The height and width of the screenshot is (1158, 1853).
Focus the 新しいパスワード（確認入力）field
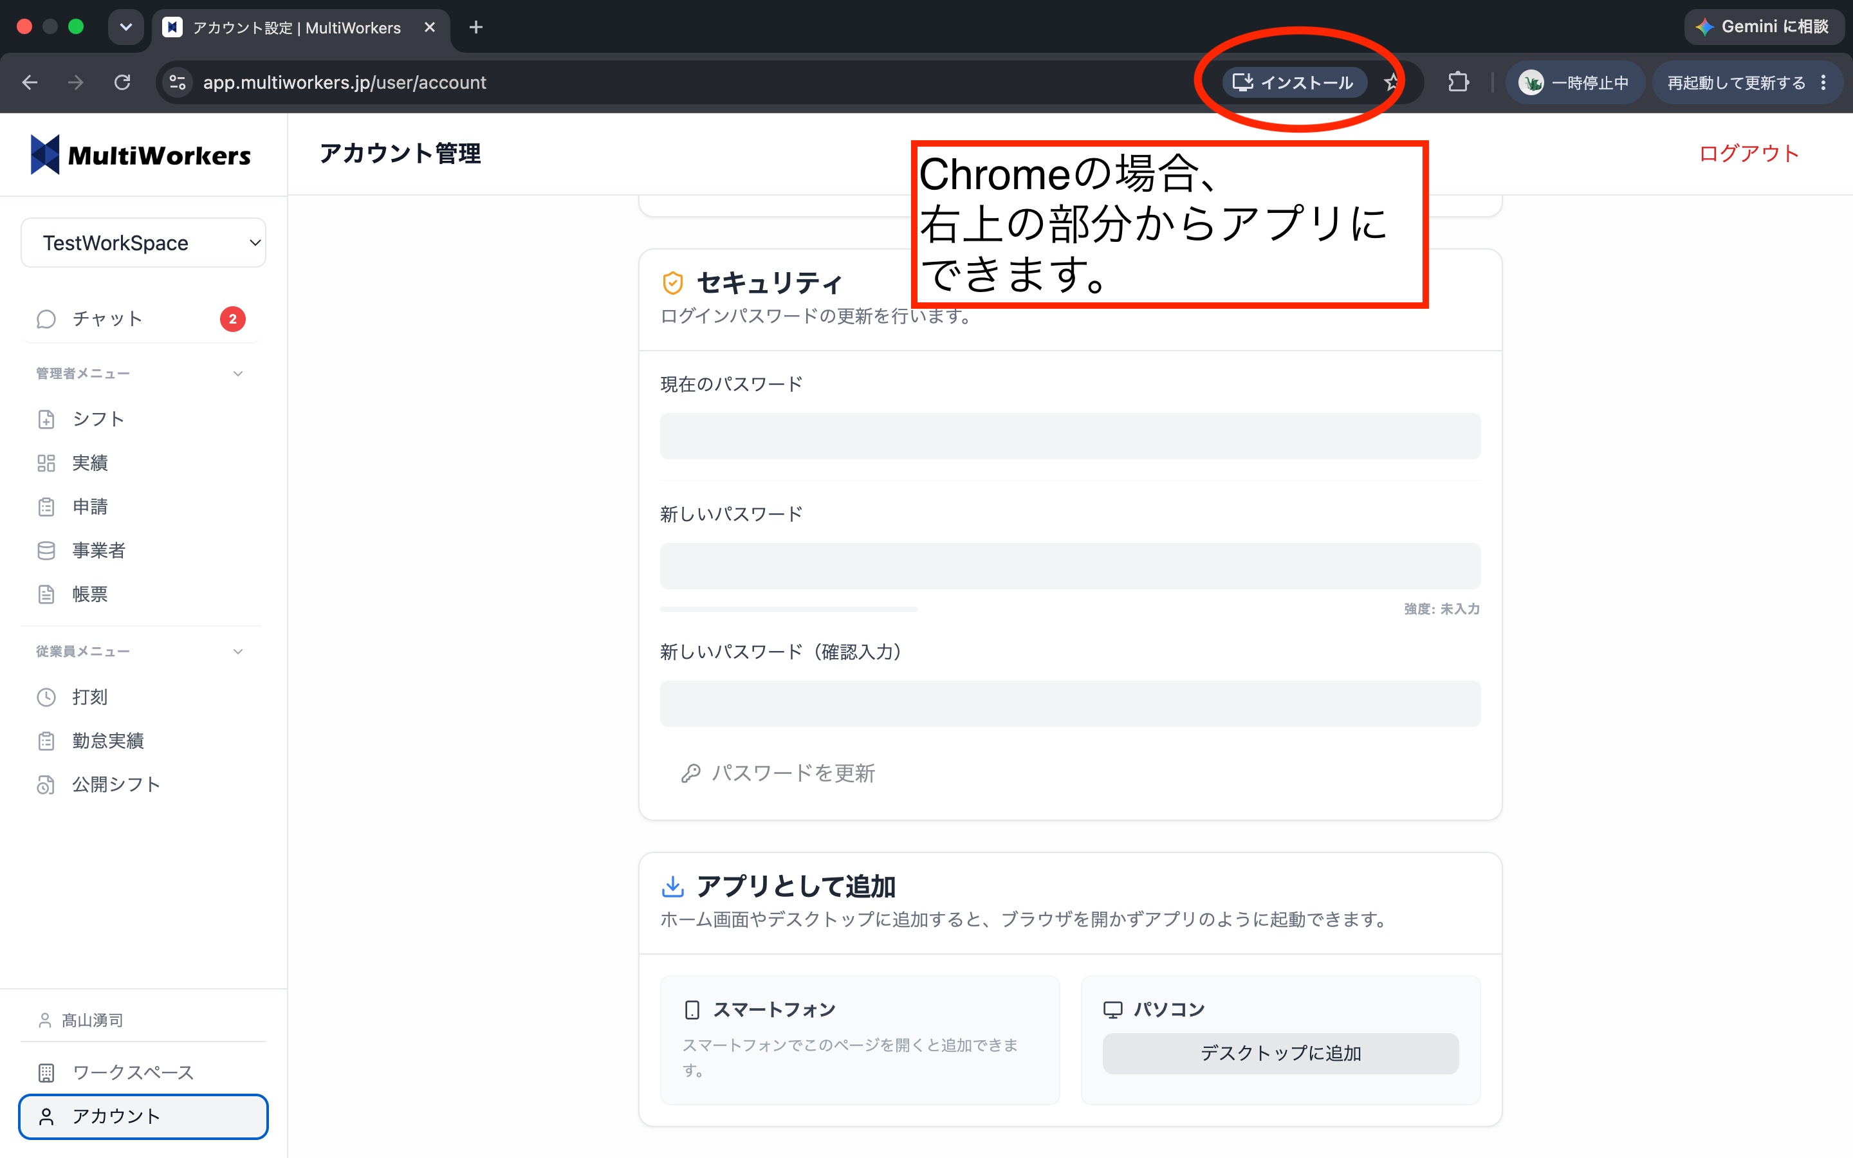[1070, 704]
